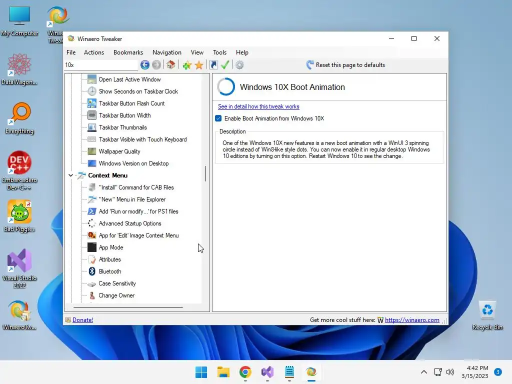Image resolution: width=512 pixels, height=384 pixels.
Task: Select the Bluetooth tree item
Action: (x=110, y=271)
